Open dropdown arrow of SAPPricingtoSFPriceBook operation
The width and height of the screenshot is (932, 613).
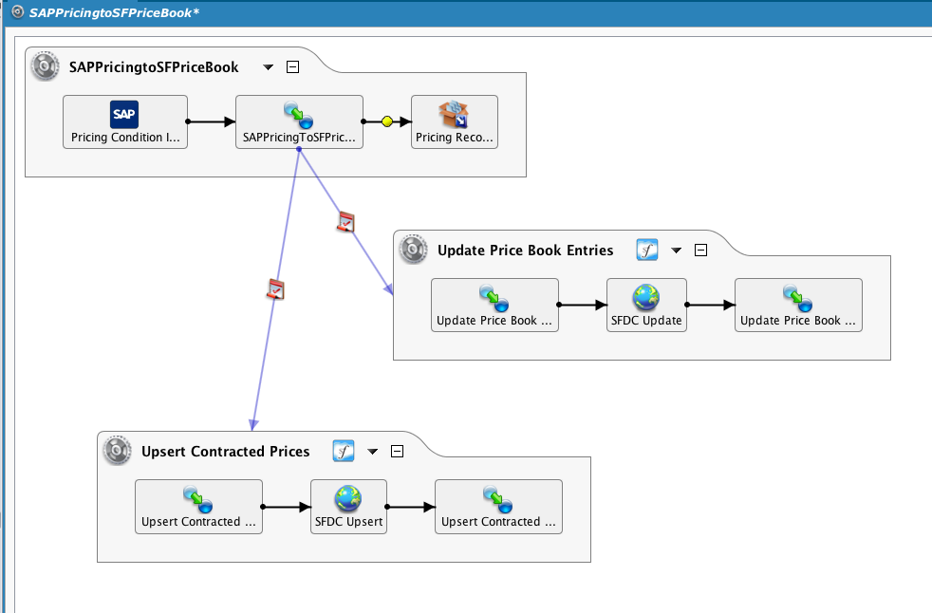[269, 67]
